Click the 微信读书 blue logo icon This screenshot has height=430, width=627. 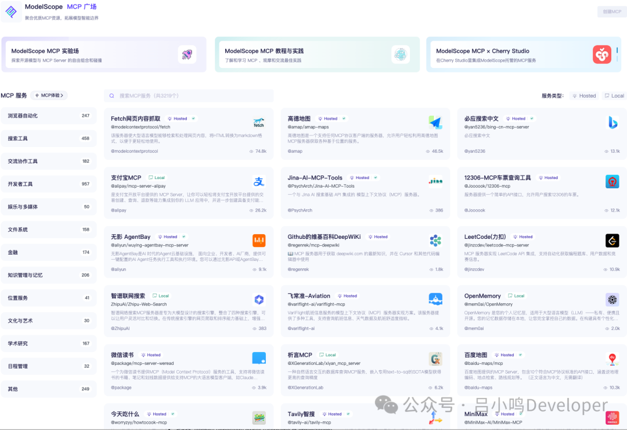(x=259, y=359)
